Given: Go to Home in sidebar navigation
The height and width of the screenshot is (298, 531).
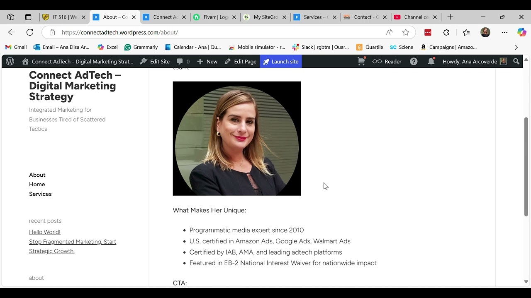Looking at the screenshot, I should [37, 184].
